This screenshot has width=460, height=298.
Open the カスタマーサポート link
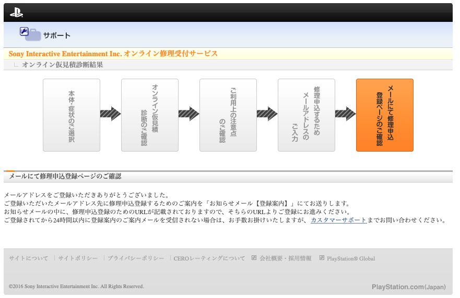click(x=338, y=220)
